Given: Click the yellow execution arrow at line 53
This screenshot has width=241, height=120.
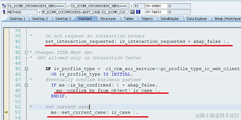Looking at the screenshot, I should (x=6, y=112).
